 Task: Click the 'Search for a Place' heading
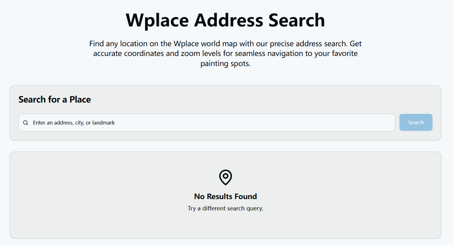click(55, 99)
